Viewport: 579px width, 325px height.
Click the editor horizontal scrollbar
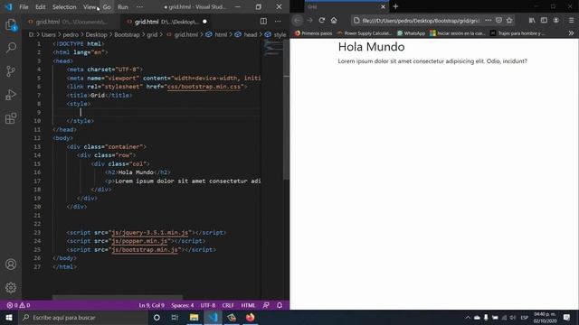pos(117,297)
